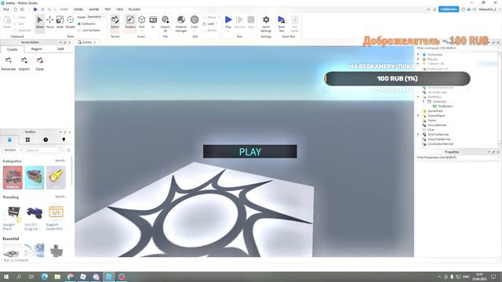The width and height of the screenshot is (502, 282).
Task: Open the Edit tab in Terrain Editor
Action: click(x=61, y=49)
